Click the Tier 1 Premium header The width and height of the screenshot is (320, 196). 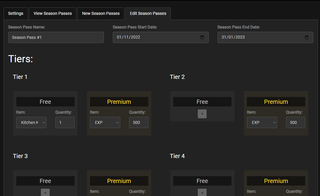[x=119, y=102]
